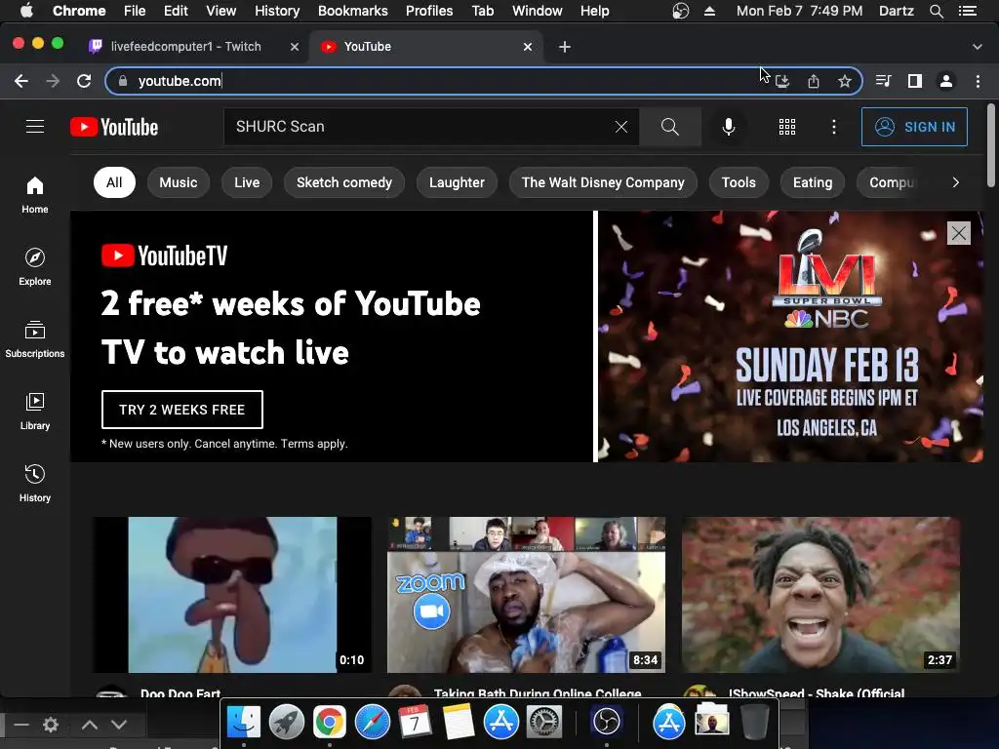Click the page vertical scrollbar

[991, 145]
